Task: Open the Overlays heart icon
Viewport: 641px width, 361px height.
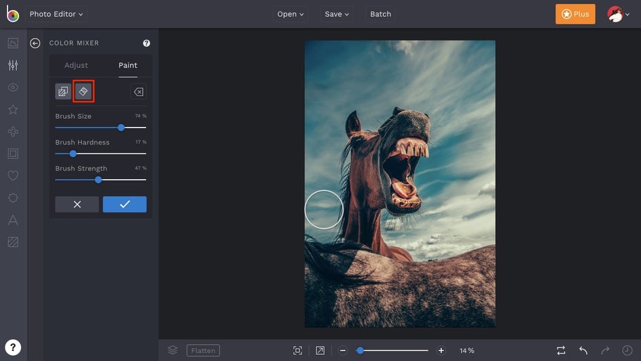Action: point(13,176)
